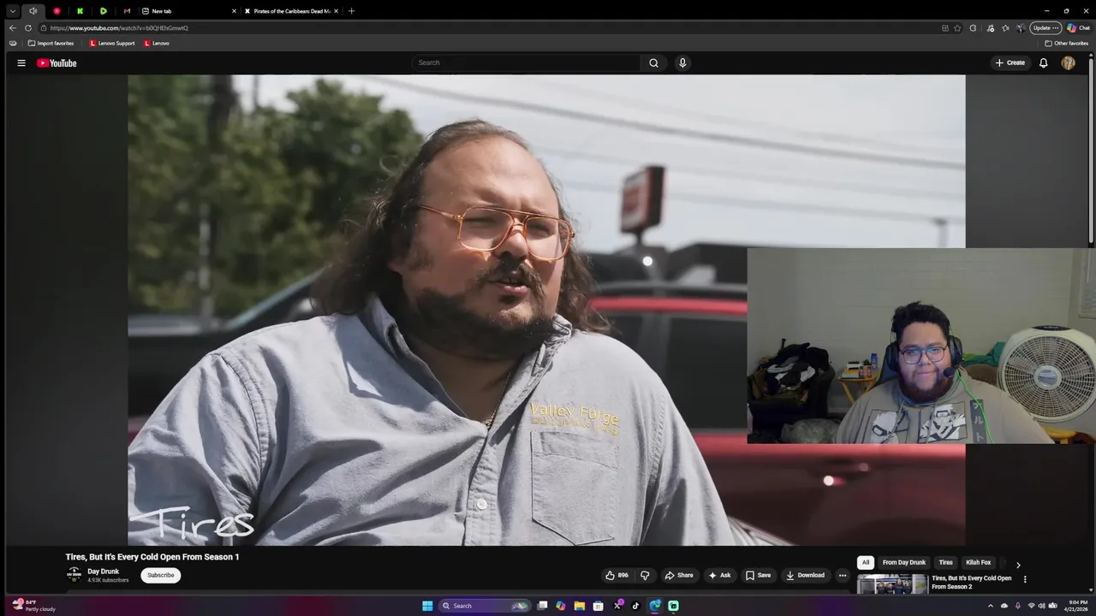The width and height of the screenshot is (1096, 616).
Task: Dislike the video with thumbs down
Action: (646, 575)
